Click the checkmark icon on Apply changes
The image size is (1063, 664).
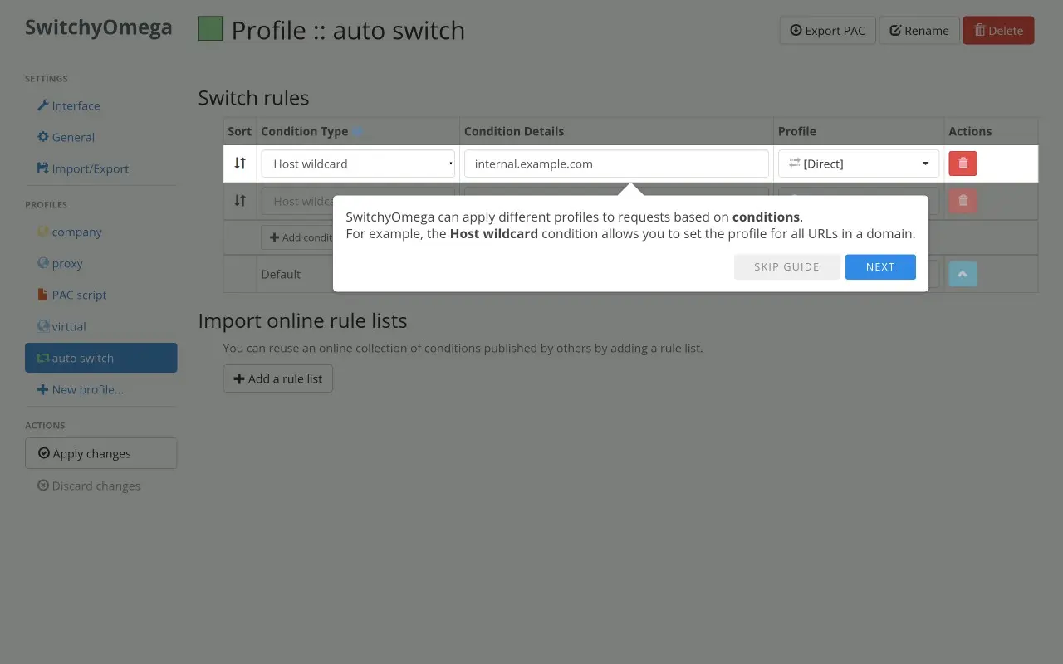(x=44, y=453)
